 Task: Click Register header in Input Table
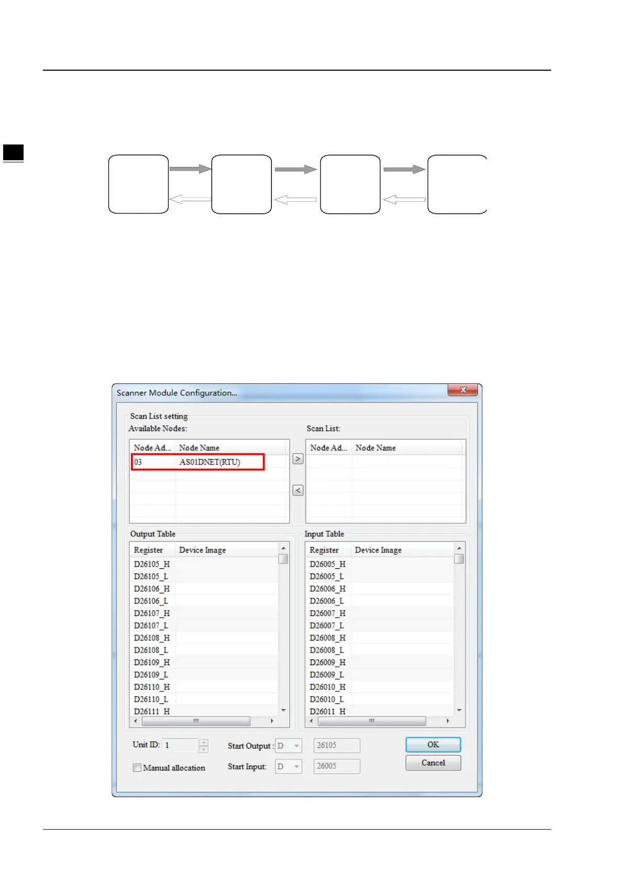tap(329, 550)
